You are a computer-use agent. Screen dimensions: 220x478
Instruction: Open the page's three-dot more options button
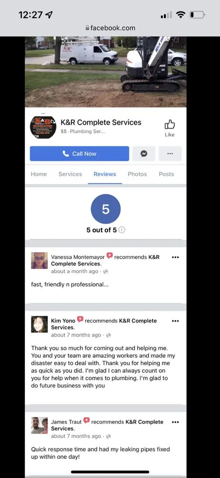(170, 153)
